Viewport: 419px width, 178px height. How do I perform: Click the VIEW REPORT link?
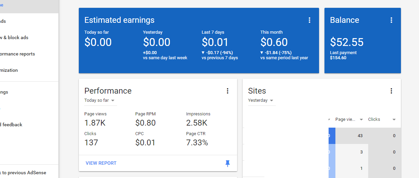click(x=101, y=163)
